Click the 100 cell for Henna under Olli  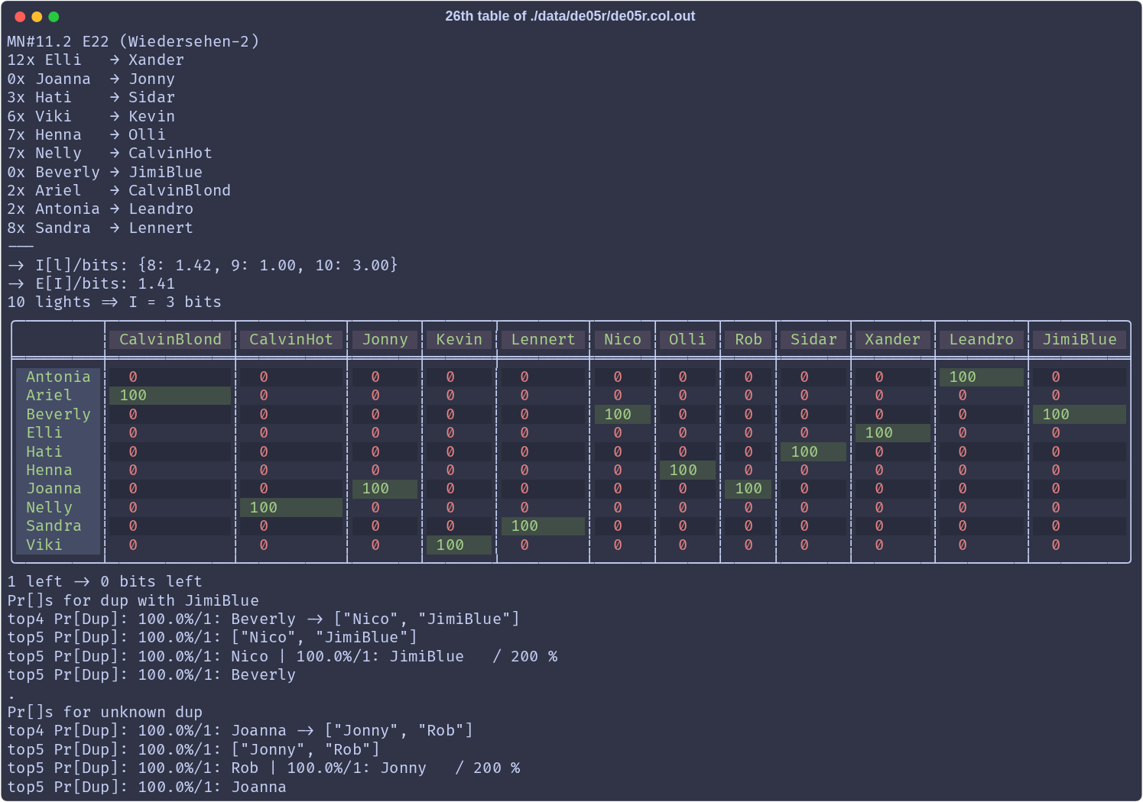683,470
